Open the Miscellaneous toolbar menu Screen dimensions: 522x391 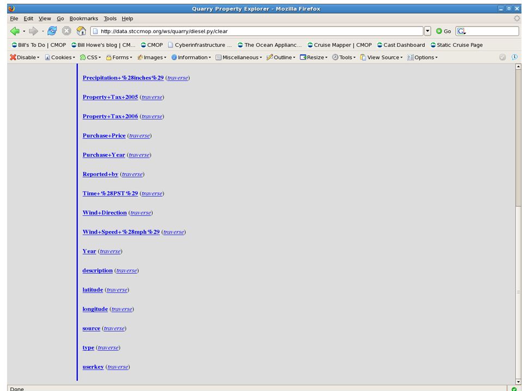pos(239,57)
